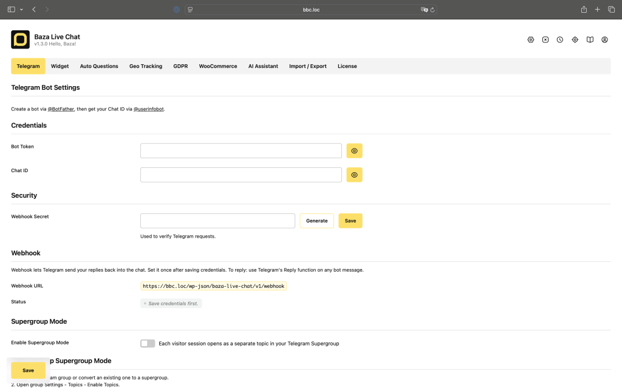Click the 'Credentials' section heading
The height and width of the screenshot is (388, 622).
29,125
